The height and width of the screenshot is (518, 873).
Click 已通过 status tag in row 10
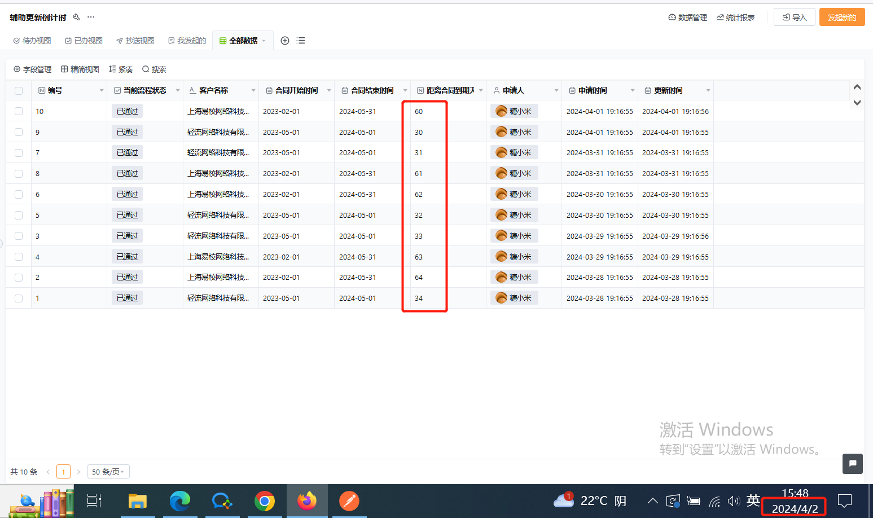pos(128,111)
